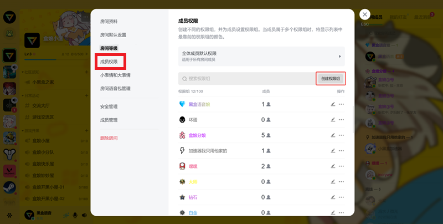This screenshot has width=443, height=224.
Task: Open more options for 嘿嘿 permission group
Action: (341, 166)
